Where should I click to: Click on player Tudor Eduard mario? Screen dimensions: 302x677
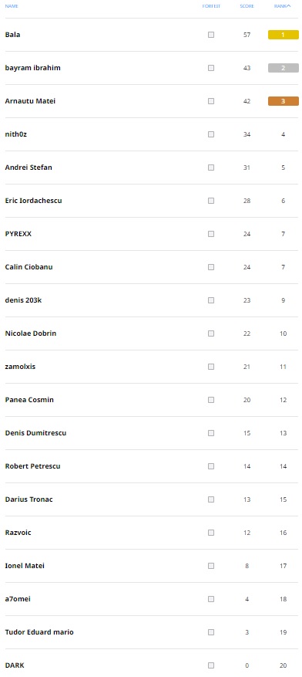pos(39,632)
